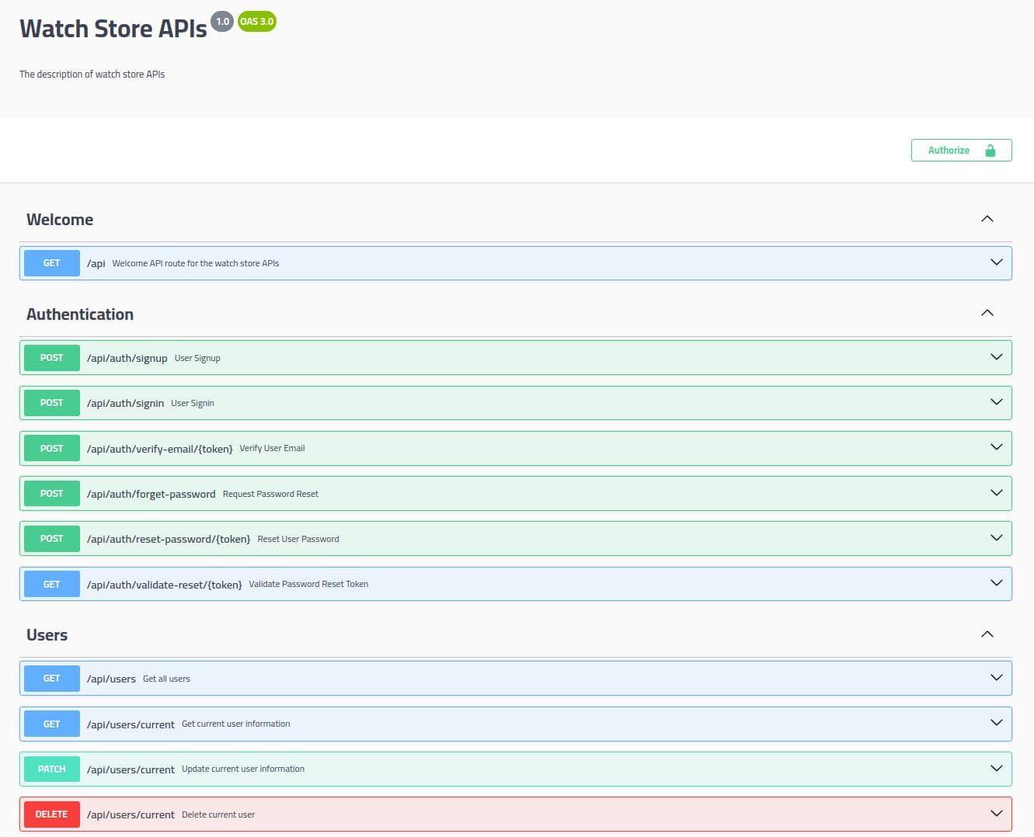Click the /api/auth/validate-reset/{token} path
Viewport: 1034px width, 837px height.
tap(165, 585)
